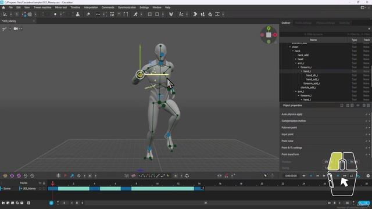372x209 pixels.
Task: Open the Timeline menu
Action: [75, 8]
